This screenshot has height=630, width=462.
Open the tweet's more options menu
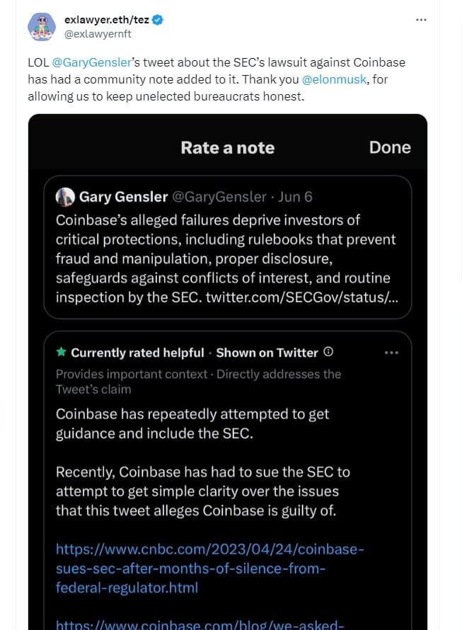421,20
